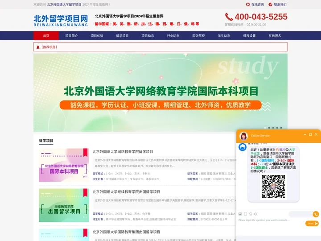Image resolution: width=321 pixels, height=241 pixels.
Task: Open 北京外国语大学网络教育学院留学项目 title link
Action: coord(123,152)
